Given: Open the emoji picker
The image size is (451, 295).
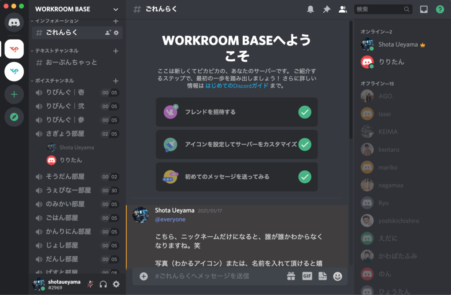Looking at the screenshot, I should (x=337, y=277).
